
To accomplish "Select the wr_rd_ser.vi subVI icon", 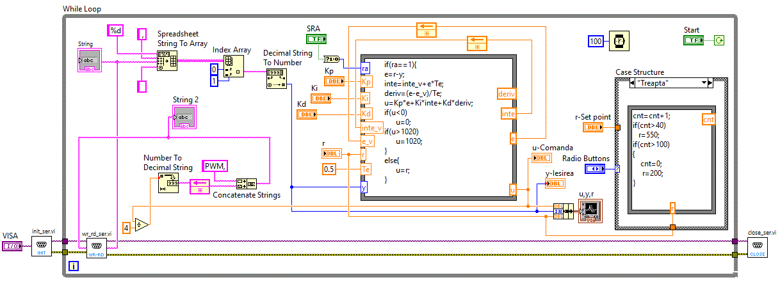I will pos(97,247).
